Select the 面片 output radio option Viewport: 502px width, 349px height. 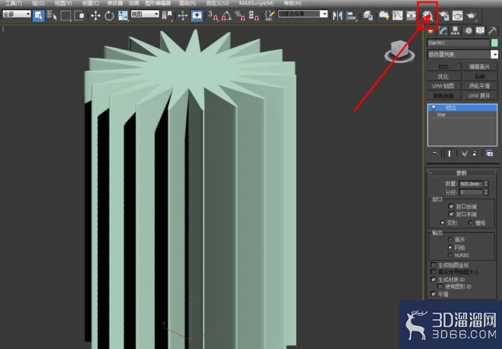pos(450,239)
